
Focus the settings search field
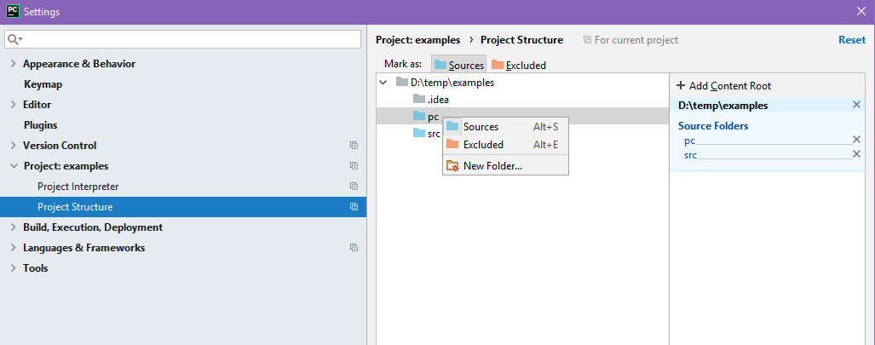(x=183, y=39)
